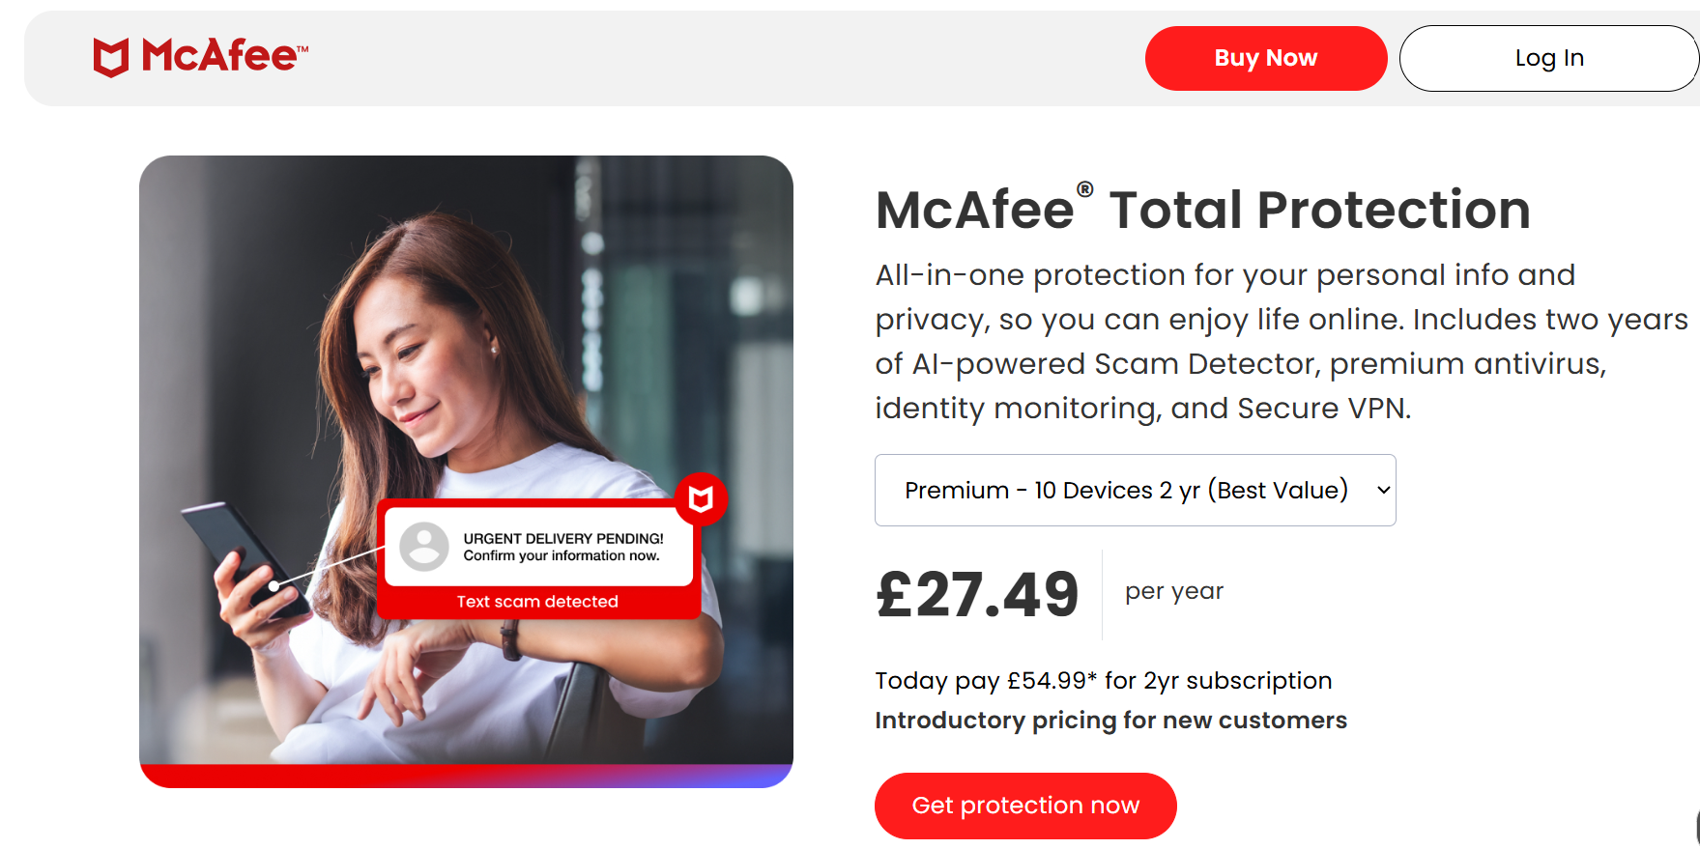Click the Buy Now button
1700x849 pixels.
[1265, 58]
